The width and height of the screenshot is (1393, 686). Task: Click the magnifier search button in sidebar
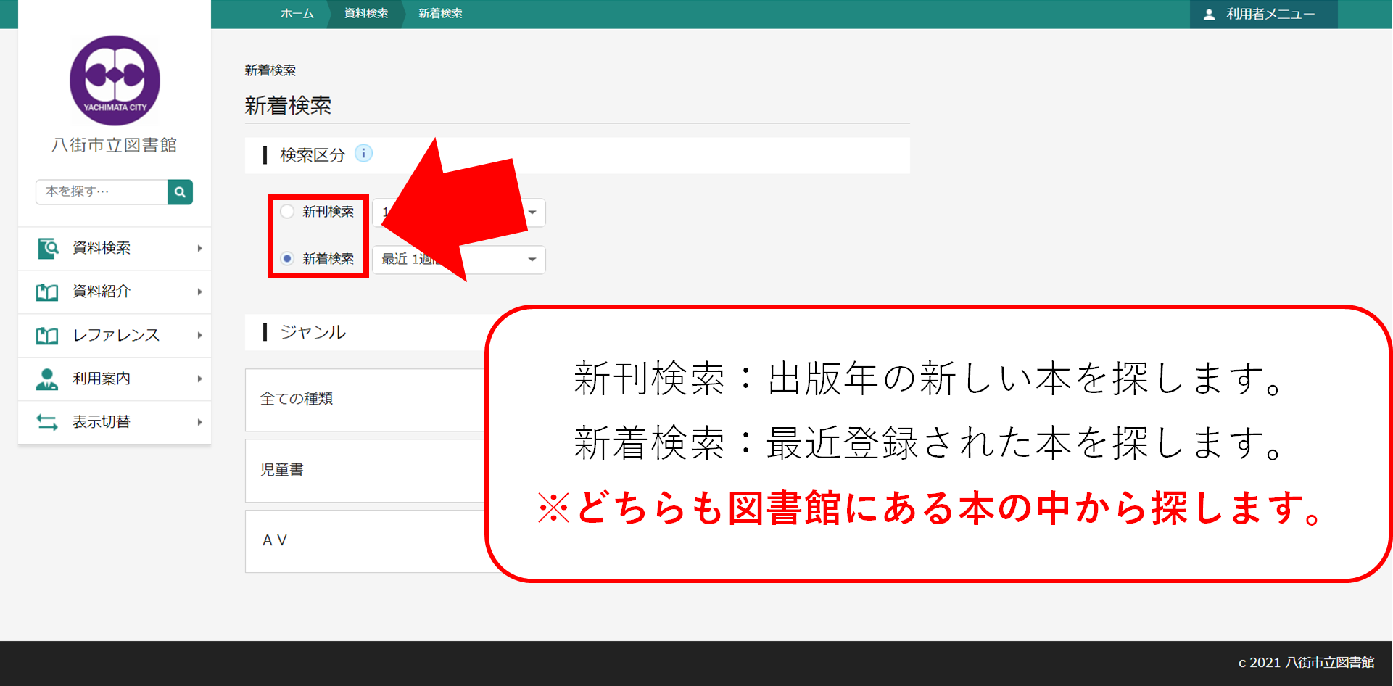pos(180,192)
